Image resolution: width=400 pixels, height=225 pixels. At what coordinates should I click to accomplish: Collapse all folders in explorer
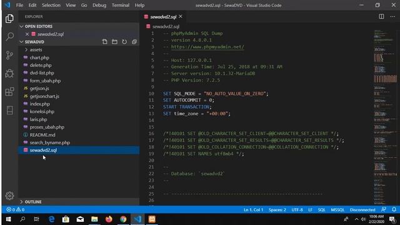(134, 42)
